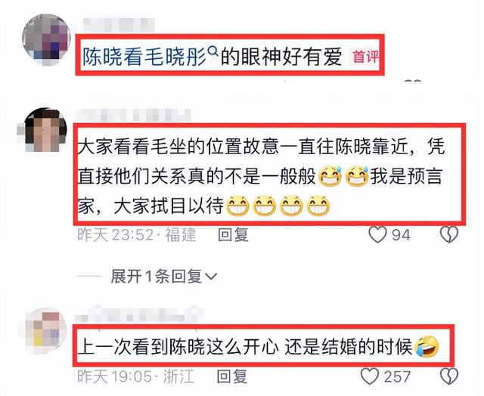The image size is (484, 396).
Task: Like the comment with 257 likes
Action: coord(370,376)
